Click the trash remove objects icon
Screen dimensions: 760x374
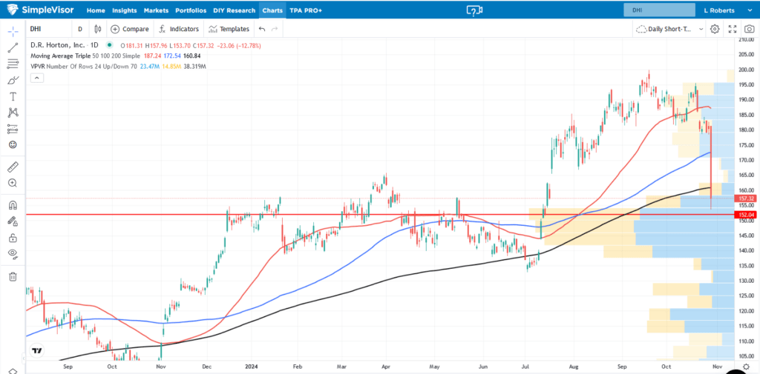13,276
